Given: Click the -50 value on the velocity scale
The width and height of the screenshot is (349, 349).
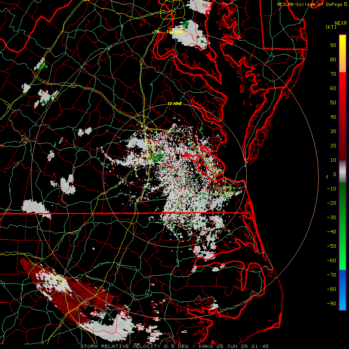Looking at the screenshot, I should 332,246.
